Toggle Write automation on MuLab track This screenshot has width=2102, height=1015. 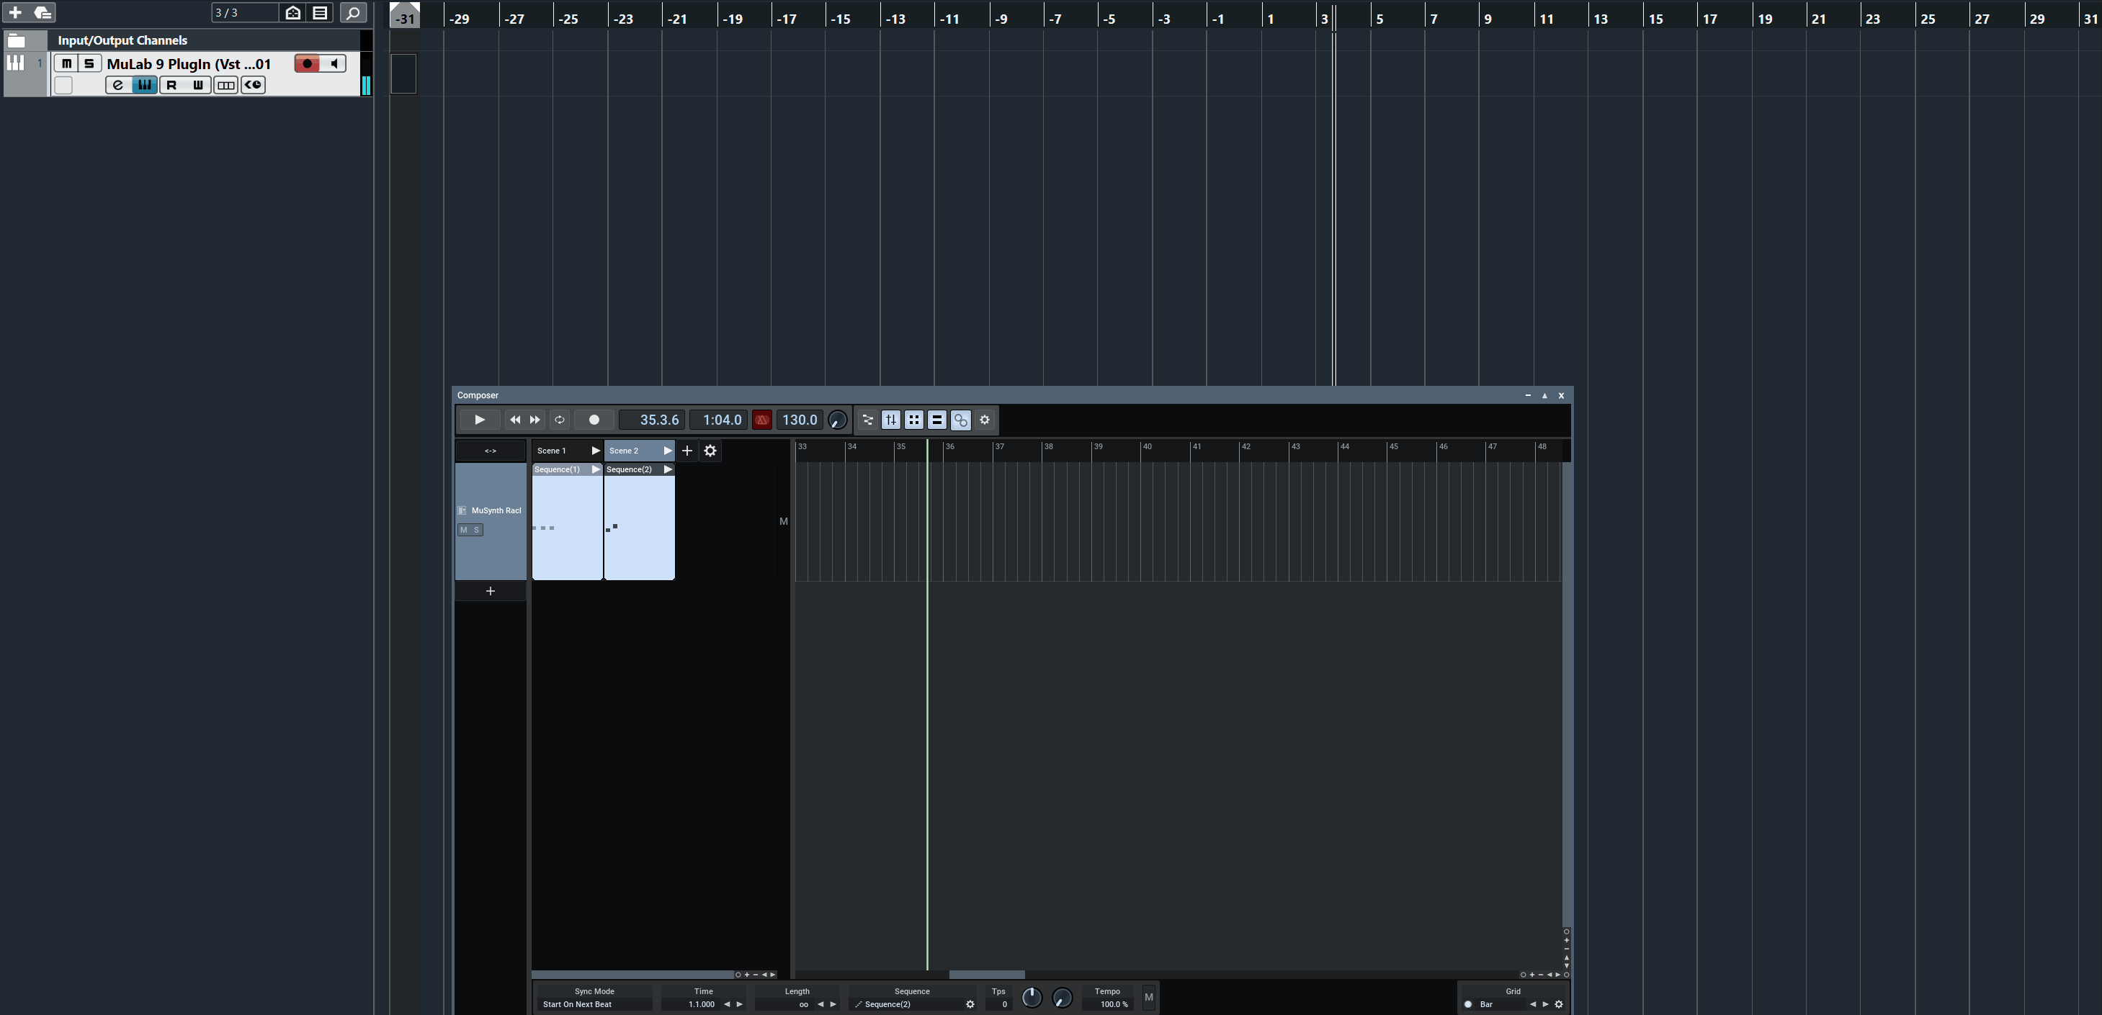click(197, 85)
